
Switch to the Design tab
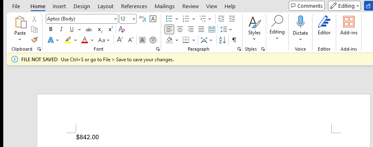82,6
